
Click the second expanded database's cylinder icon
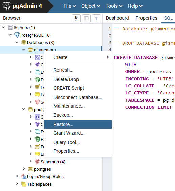30,109
